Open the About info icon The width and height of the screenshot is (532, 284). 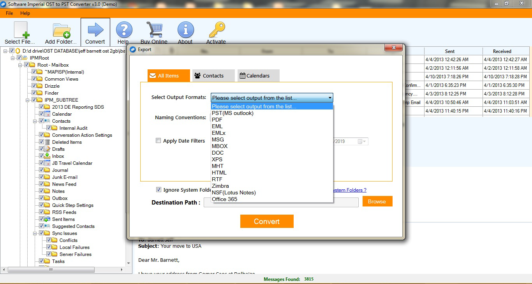[186, 30]
